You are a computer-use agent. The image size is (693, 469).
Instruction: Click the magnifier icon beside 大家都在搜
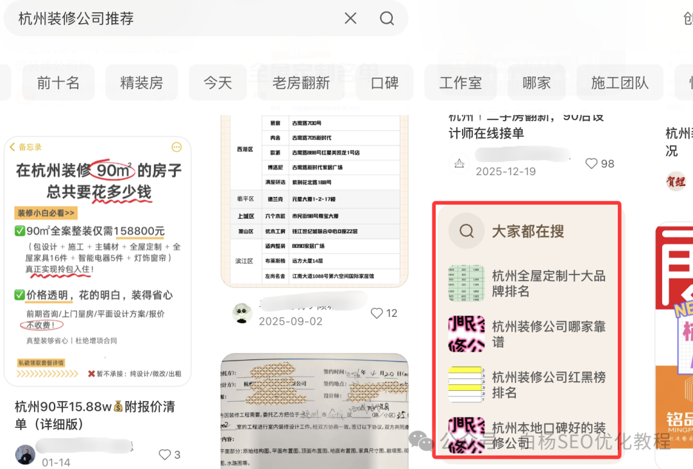pyautogui.click(x=466, y=231)
